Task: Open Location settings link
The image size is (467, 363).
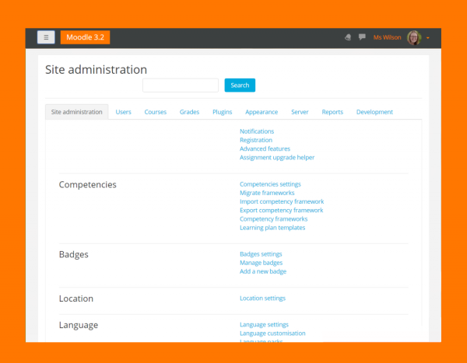Action: click(262, 298)
